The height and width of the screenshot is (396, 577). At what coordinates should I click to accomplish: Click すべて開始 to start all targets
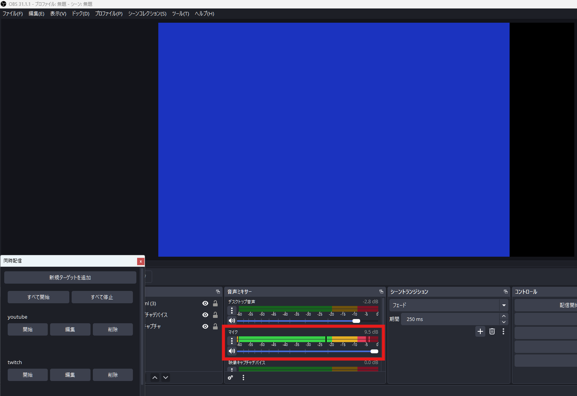[39, 297]
